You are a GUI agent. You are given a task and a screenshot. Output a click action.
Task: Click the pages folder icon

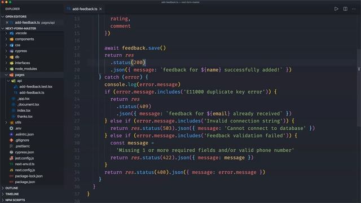[11, 75]
